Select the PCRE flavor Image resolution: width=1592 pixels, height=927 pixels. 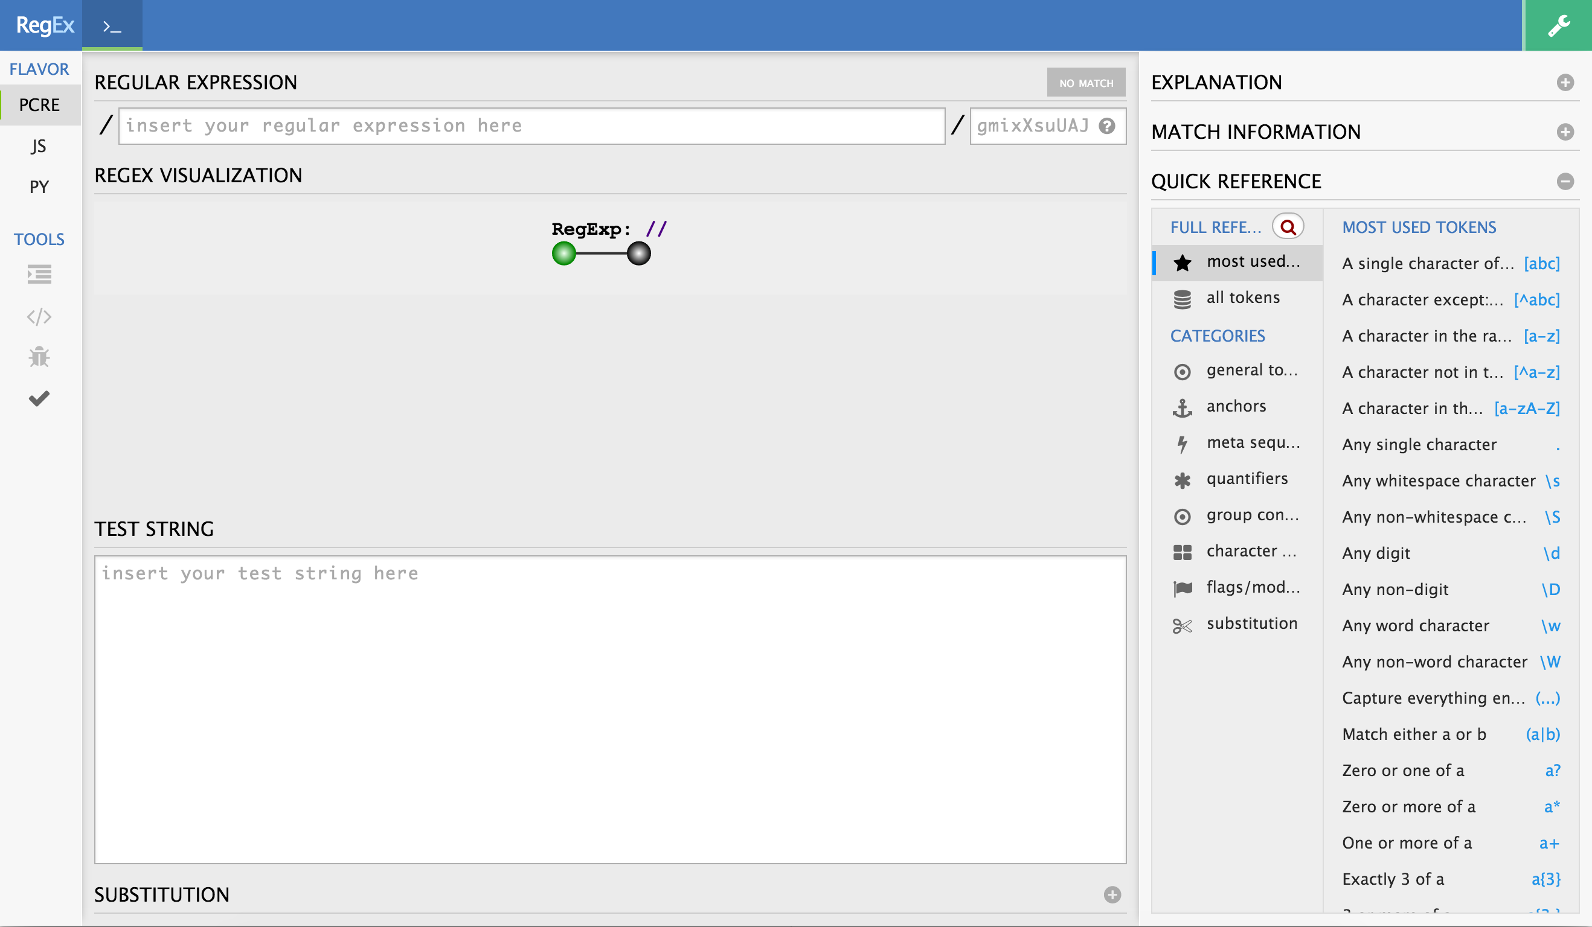(x=39, y=105)
